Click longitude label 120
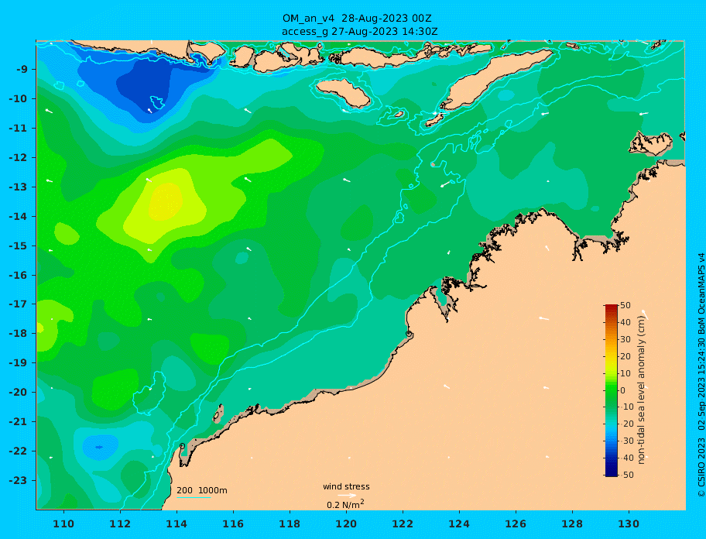 346,524
